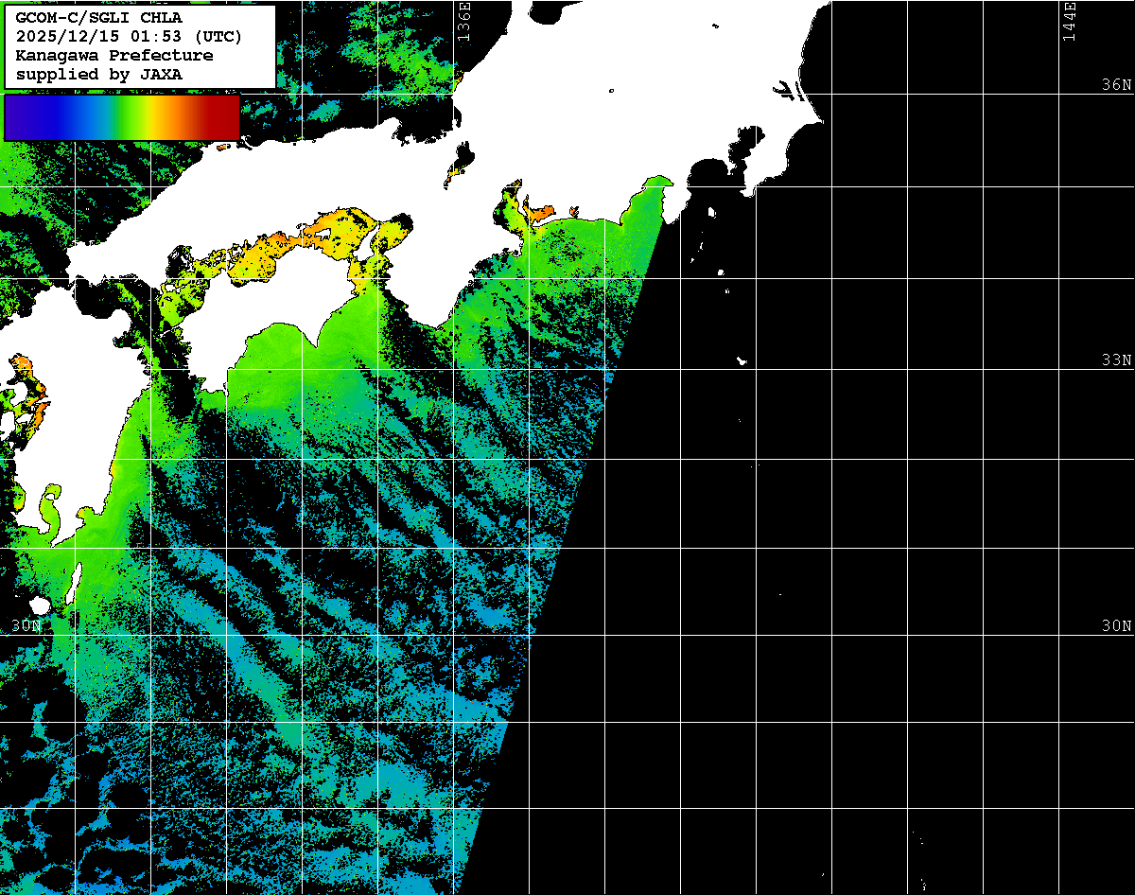This screenshot has height=895, width=1135.
Task: Click the 2025/12/15 01:53 (UTC) timestamp
Action: coord(129,36)
